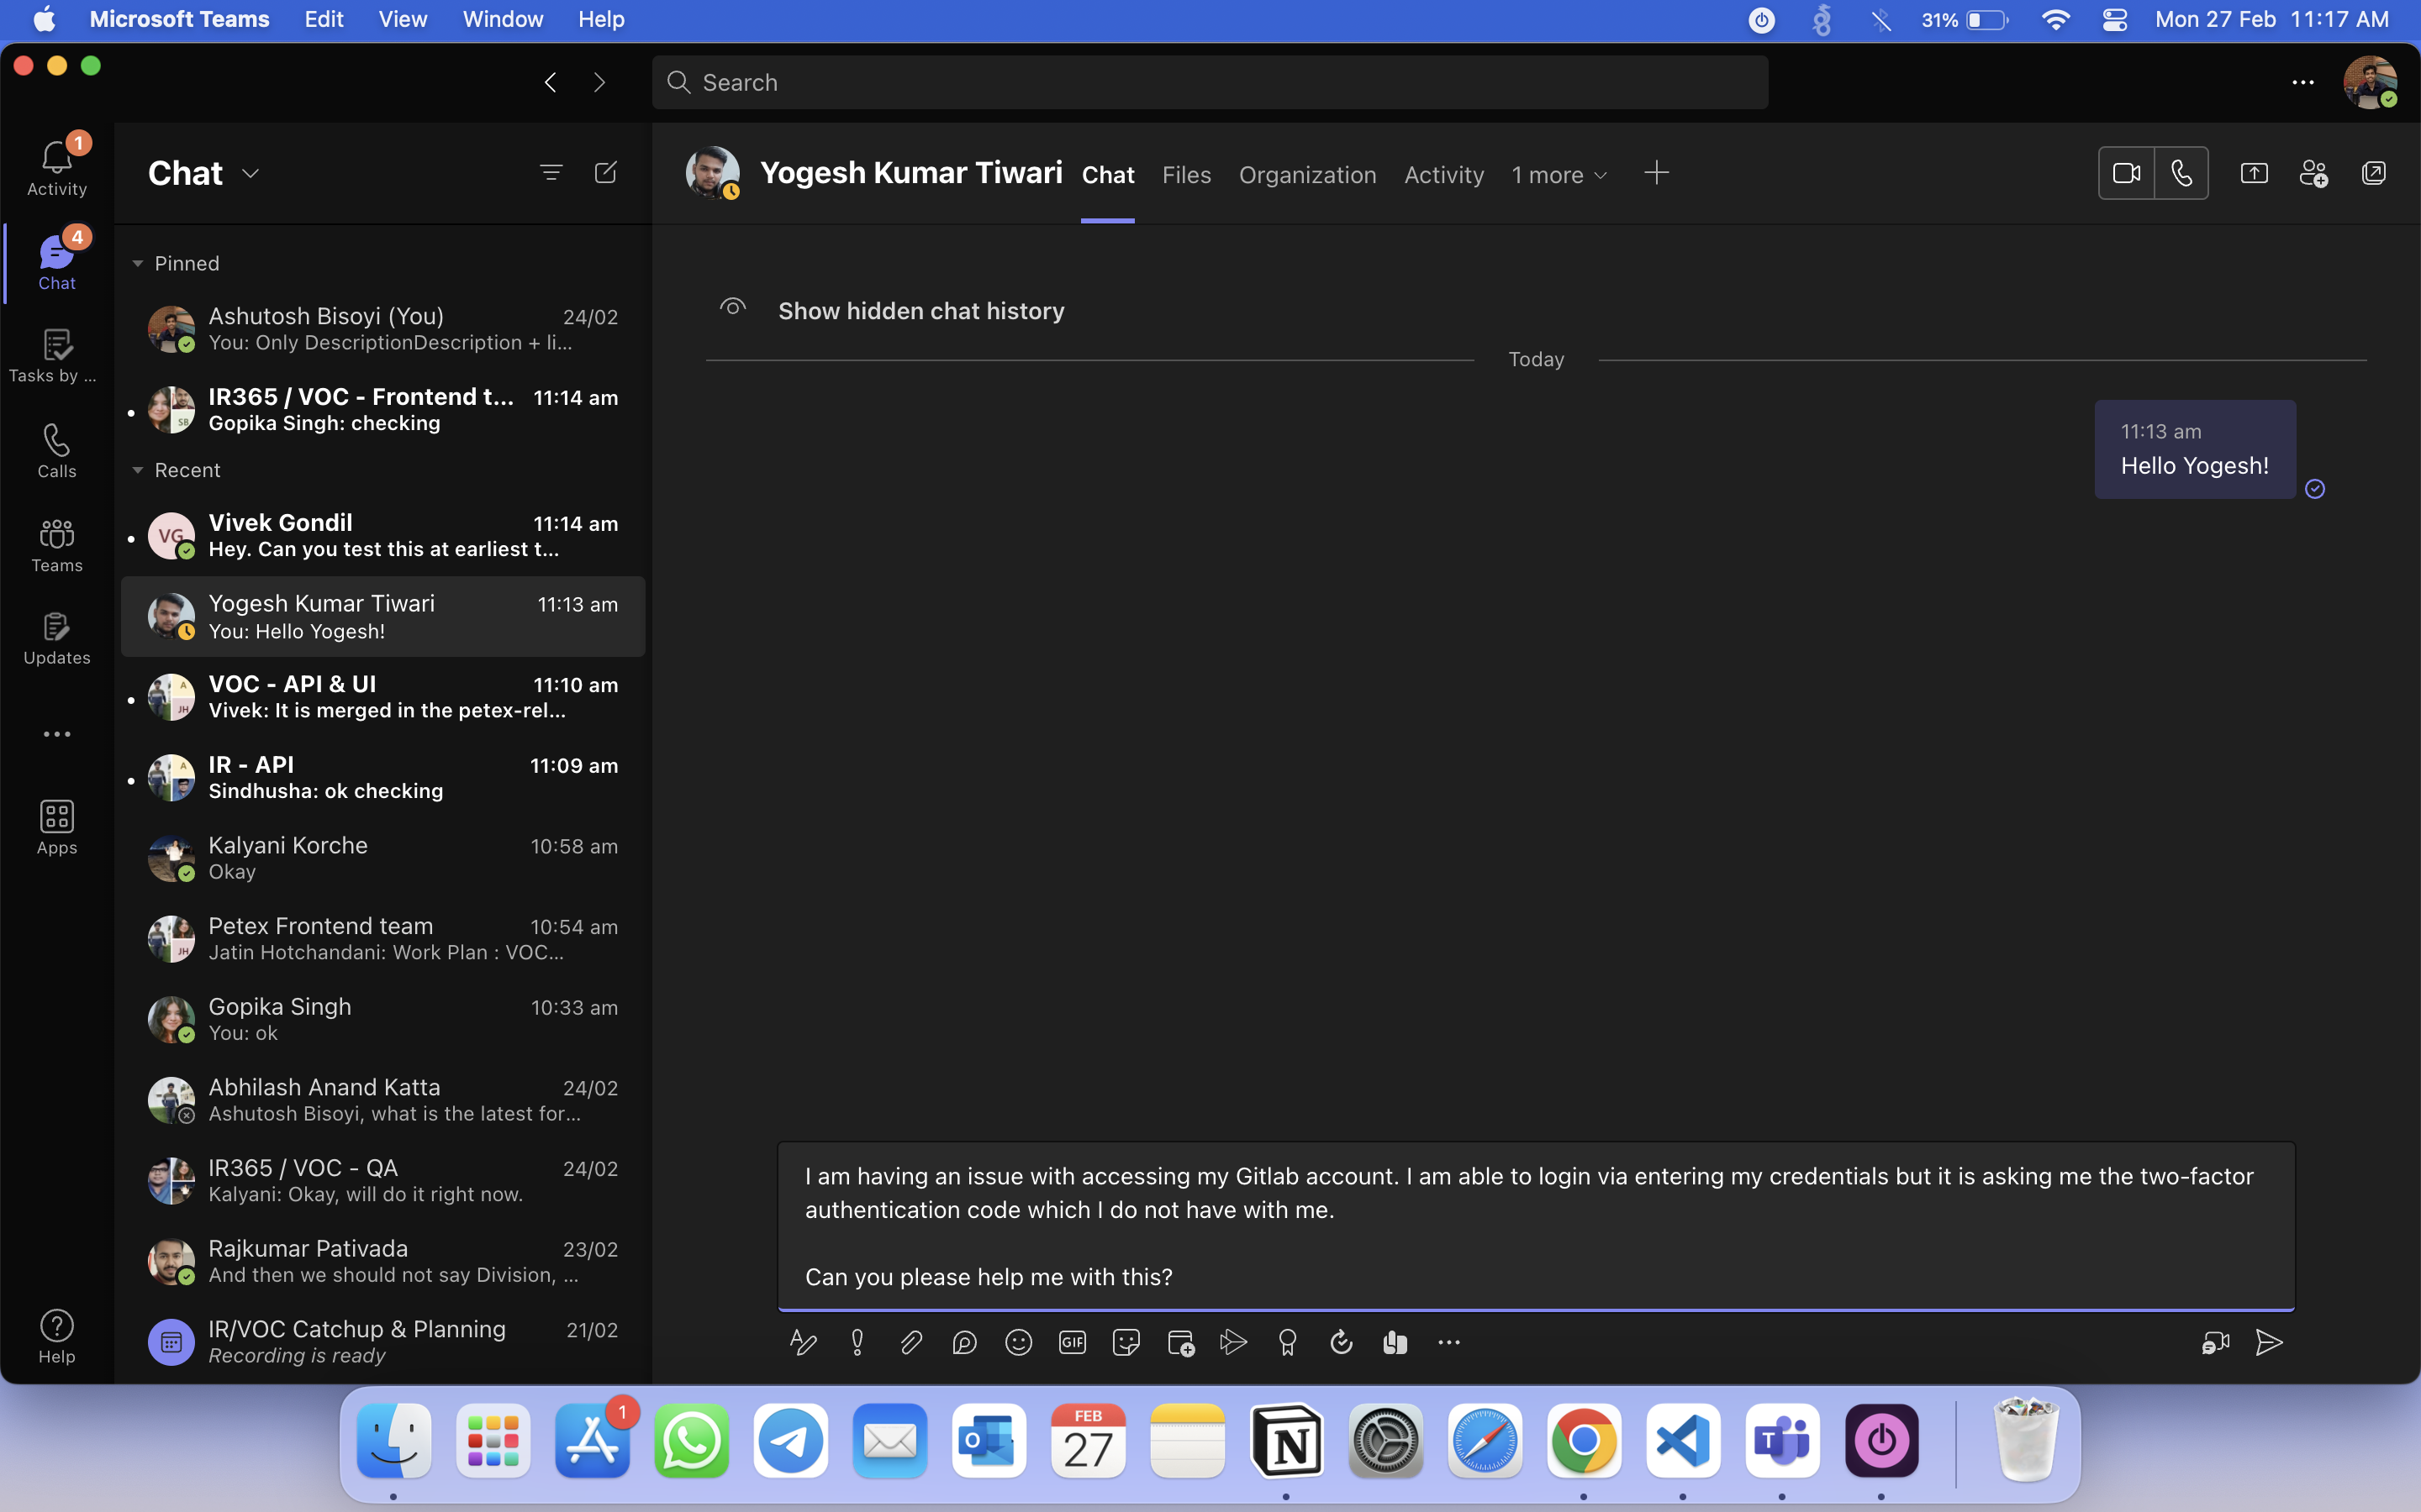Viewport: 2421px width, 1512px height.
Task: Open the GIF picker
Action: (x=1073, y=1343)
